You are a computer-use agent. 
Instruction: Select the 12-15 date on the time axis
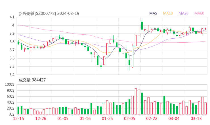pos(18,118)
